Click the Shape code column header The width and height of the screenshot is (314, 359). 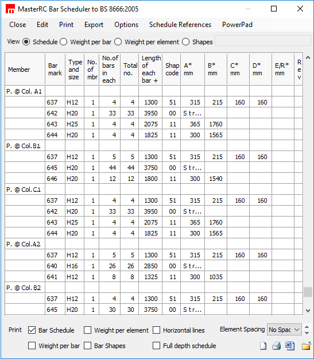pyautogui.click(x=172, y=70)
